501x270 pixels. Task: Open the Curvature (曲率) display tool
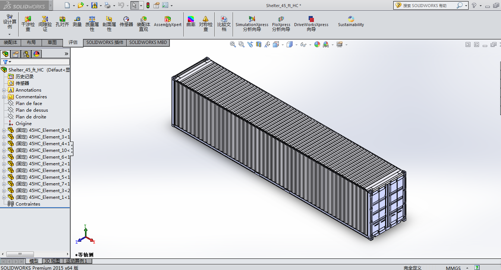pos(191,22)
